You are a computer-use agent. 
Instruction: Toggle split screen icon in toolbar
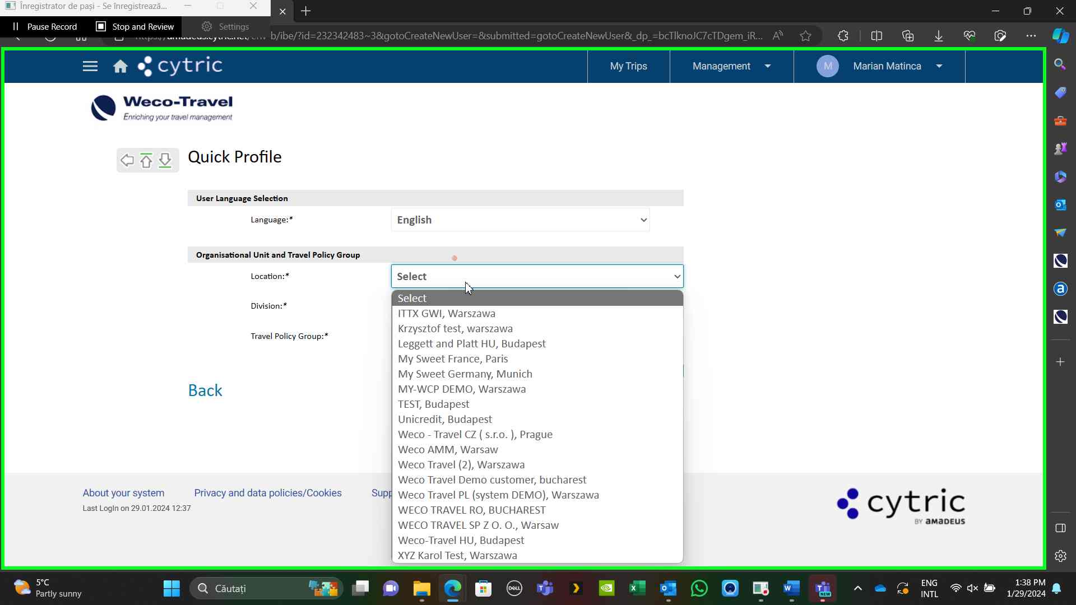(x=876, y=36)
